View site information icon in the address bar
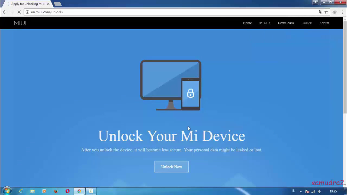This screenshot has width=347, height=195. (x=27, y=12)
